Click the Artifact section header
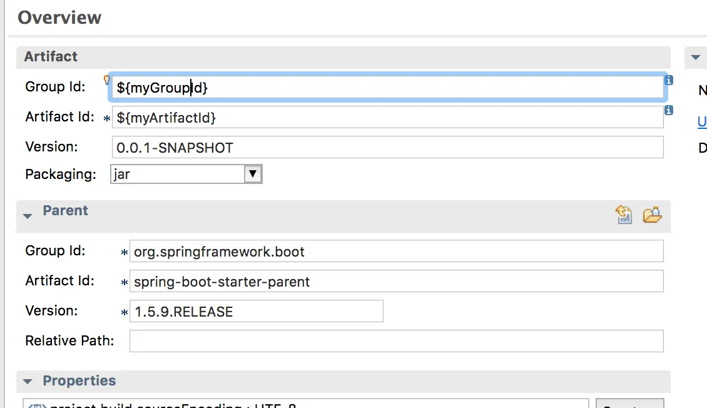The width and height of the screenshot is (707, 408). tap(51, 56)
